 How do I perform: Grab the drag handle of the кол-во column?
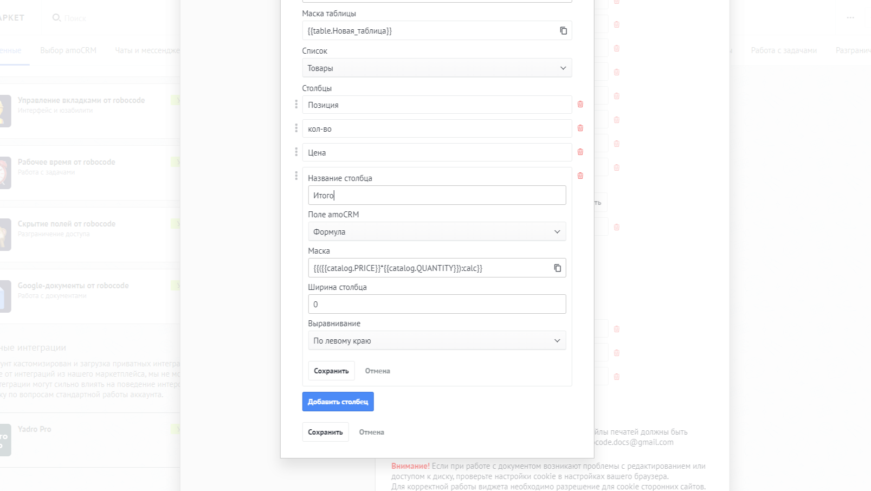click(x=296, y=128)
